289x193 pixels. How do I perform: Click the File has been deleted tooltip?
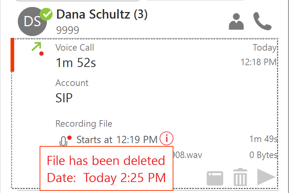pos(107,168)
